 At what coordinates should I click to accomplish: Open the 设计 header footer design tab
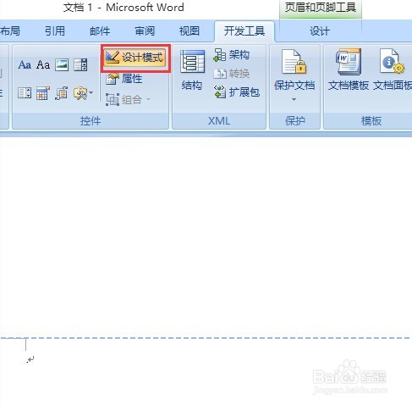point(320,31)
